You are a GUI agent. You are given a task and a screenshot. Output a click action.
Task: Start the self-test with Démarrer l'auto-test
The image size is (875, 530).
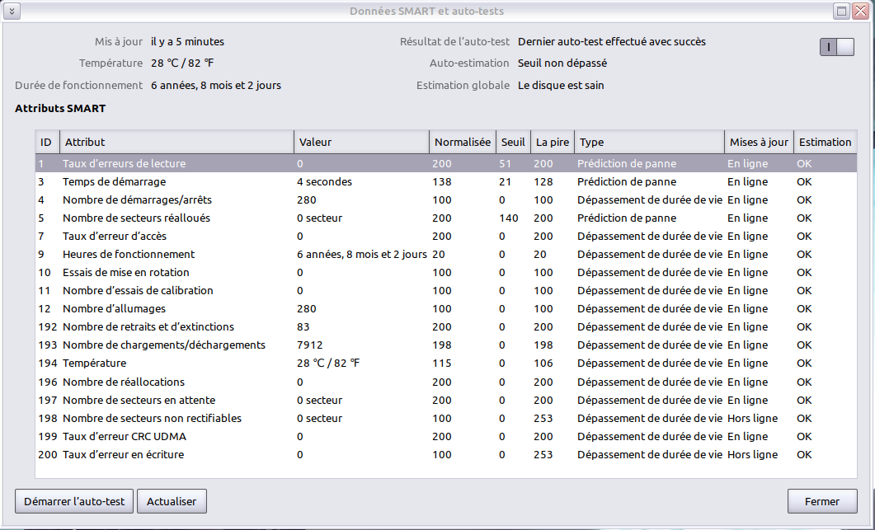click(74, 501)
